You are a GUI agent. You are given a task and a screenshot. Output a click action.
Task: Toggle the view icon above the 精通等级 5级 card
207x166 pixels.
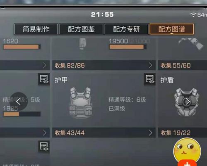(x=44, y=79)
